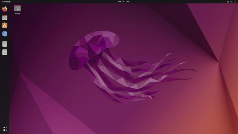Open the clock and calendar menu

click(124, 2)
